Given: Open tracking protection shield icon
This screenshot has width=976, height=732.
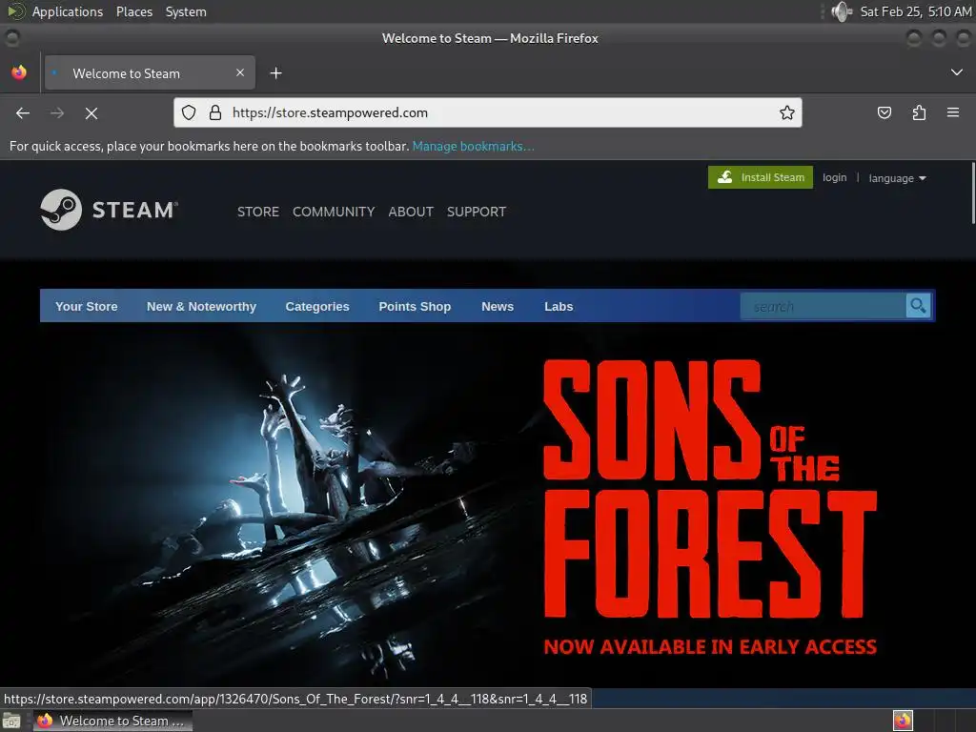Looking at the screenshot, I should point(189,112).
